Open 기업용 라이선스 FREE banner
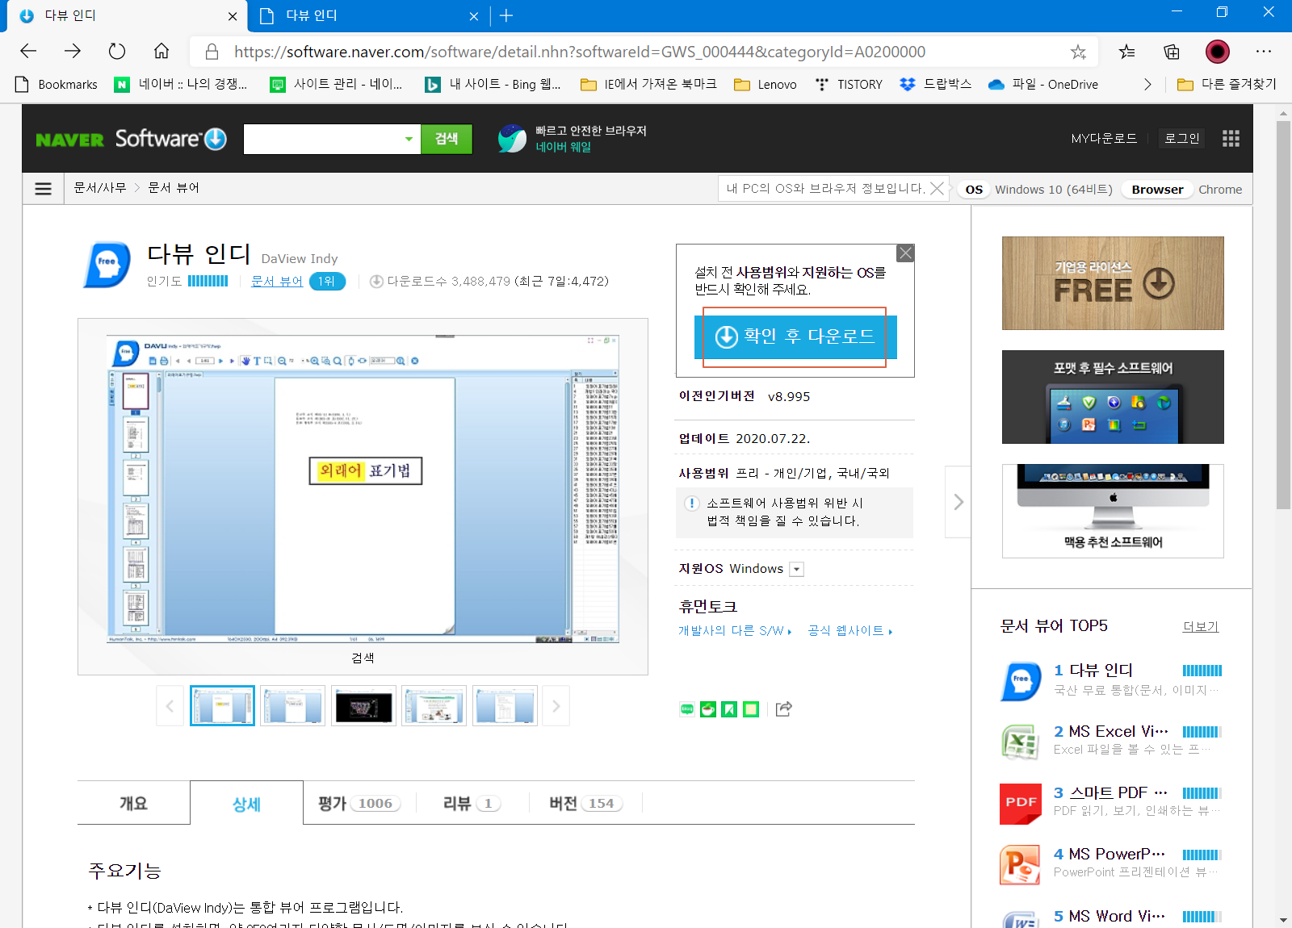Screen dimensions: 1292x928 [x=1113, y=283]
